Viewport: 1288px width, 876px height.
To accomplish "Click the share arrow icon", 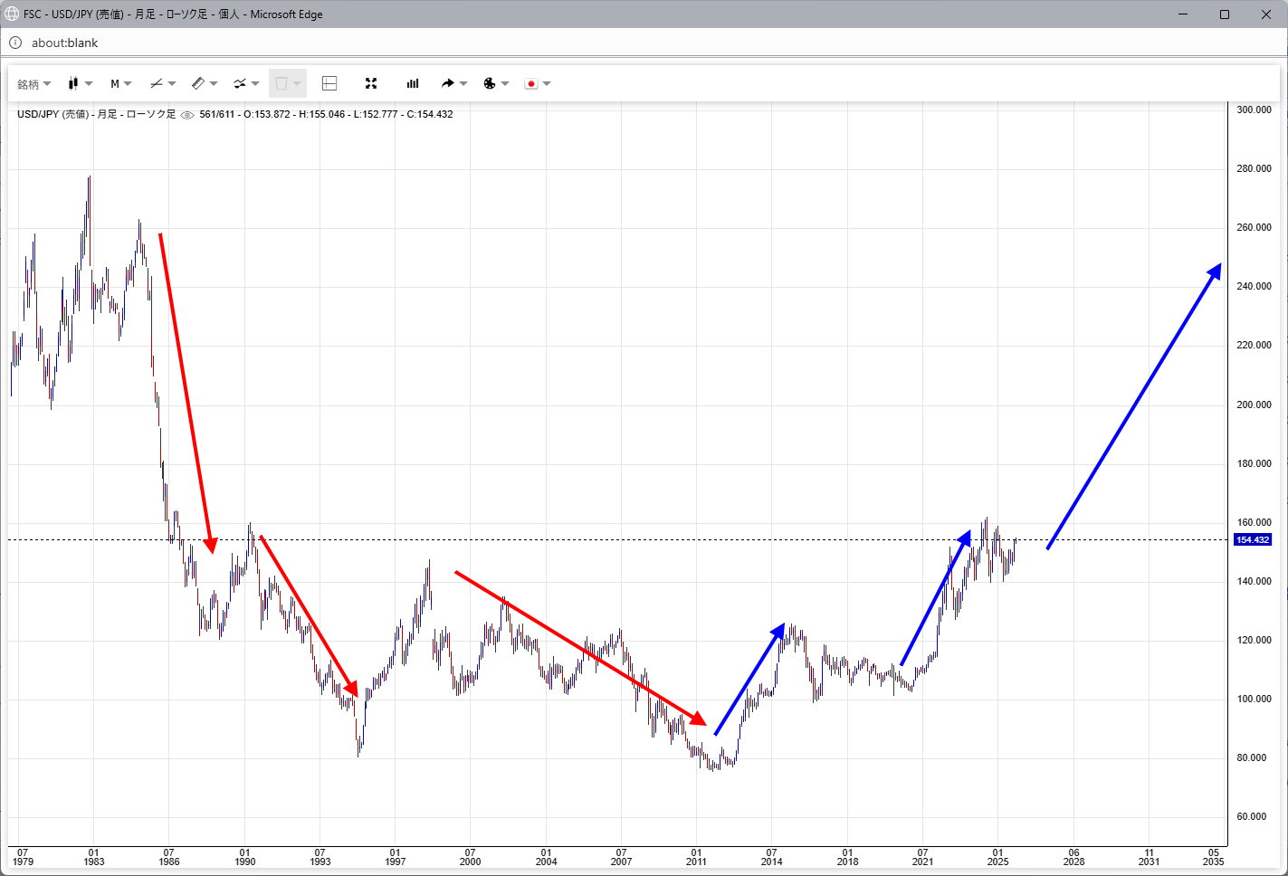I will coord(447,83).
